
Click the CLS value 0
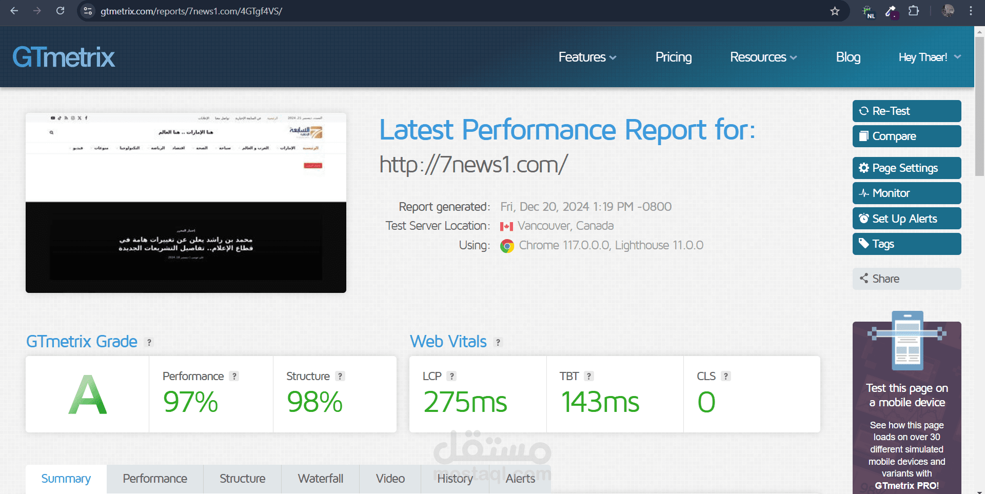[706, 402]
